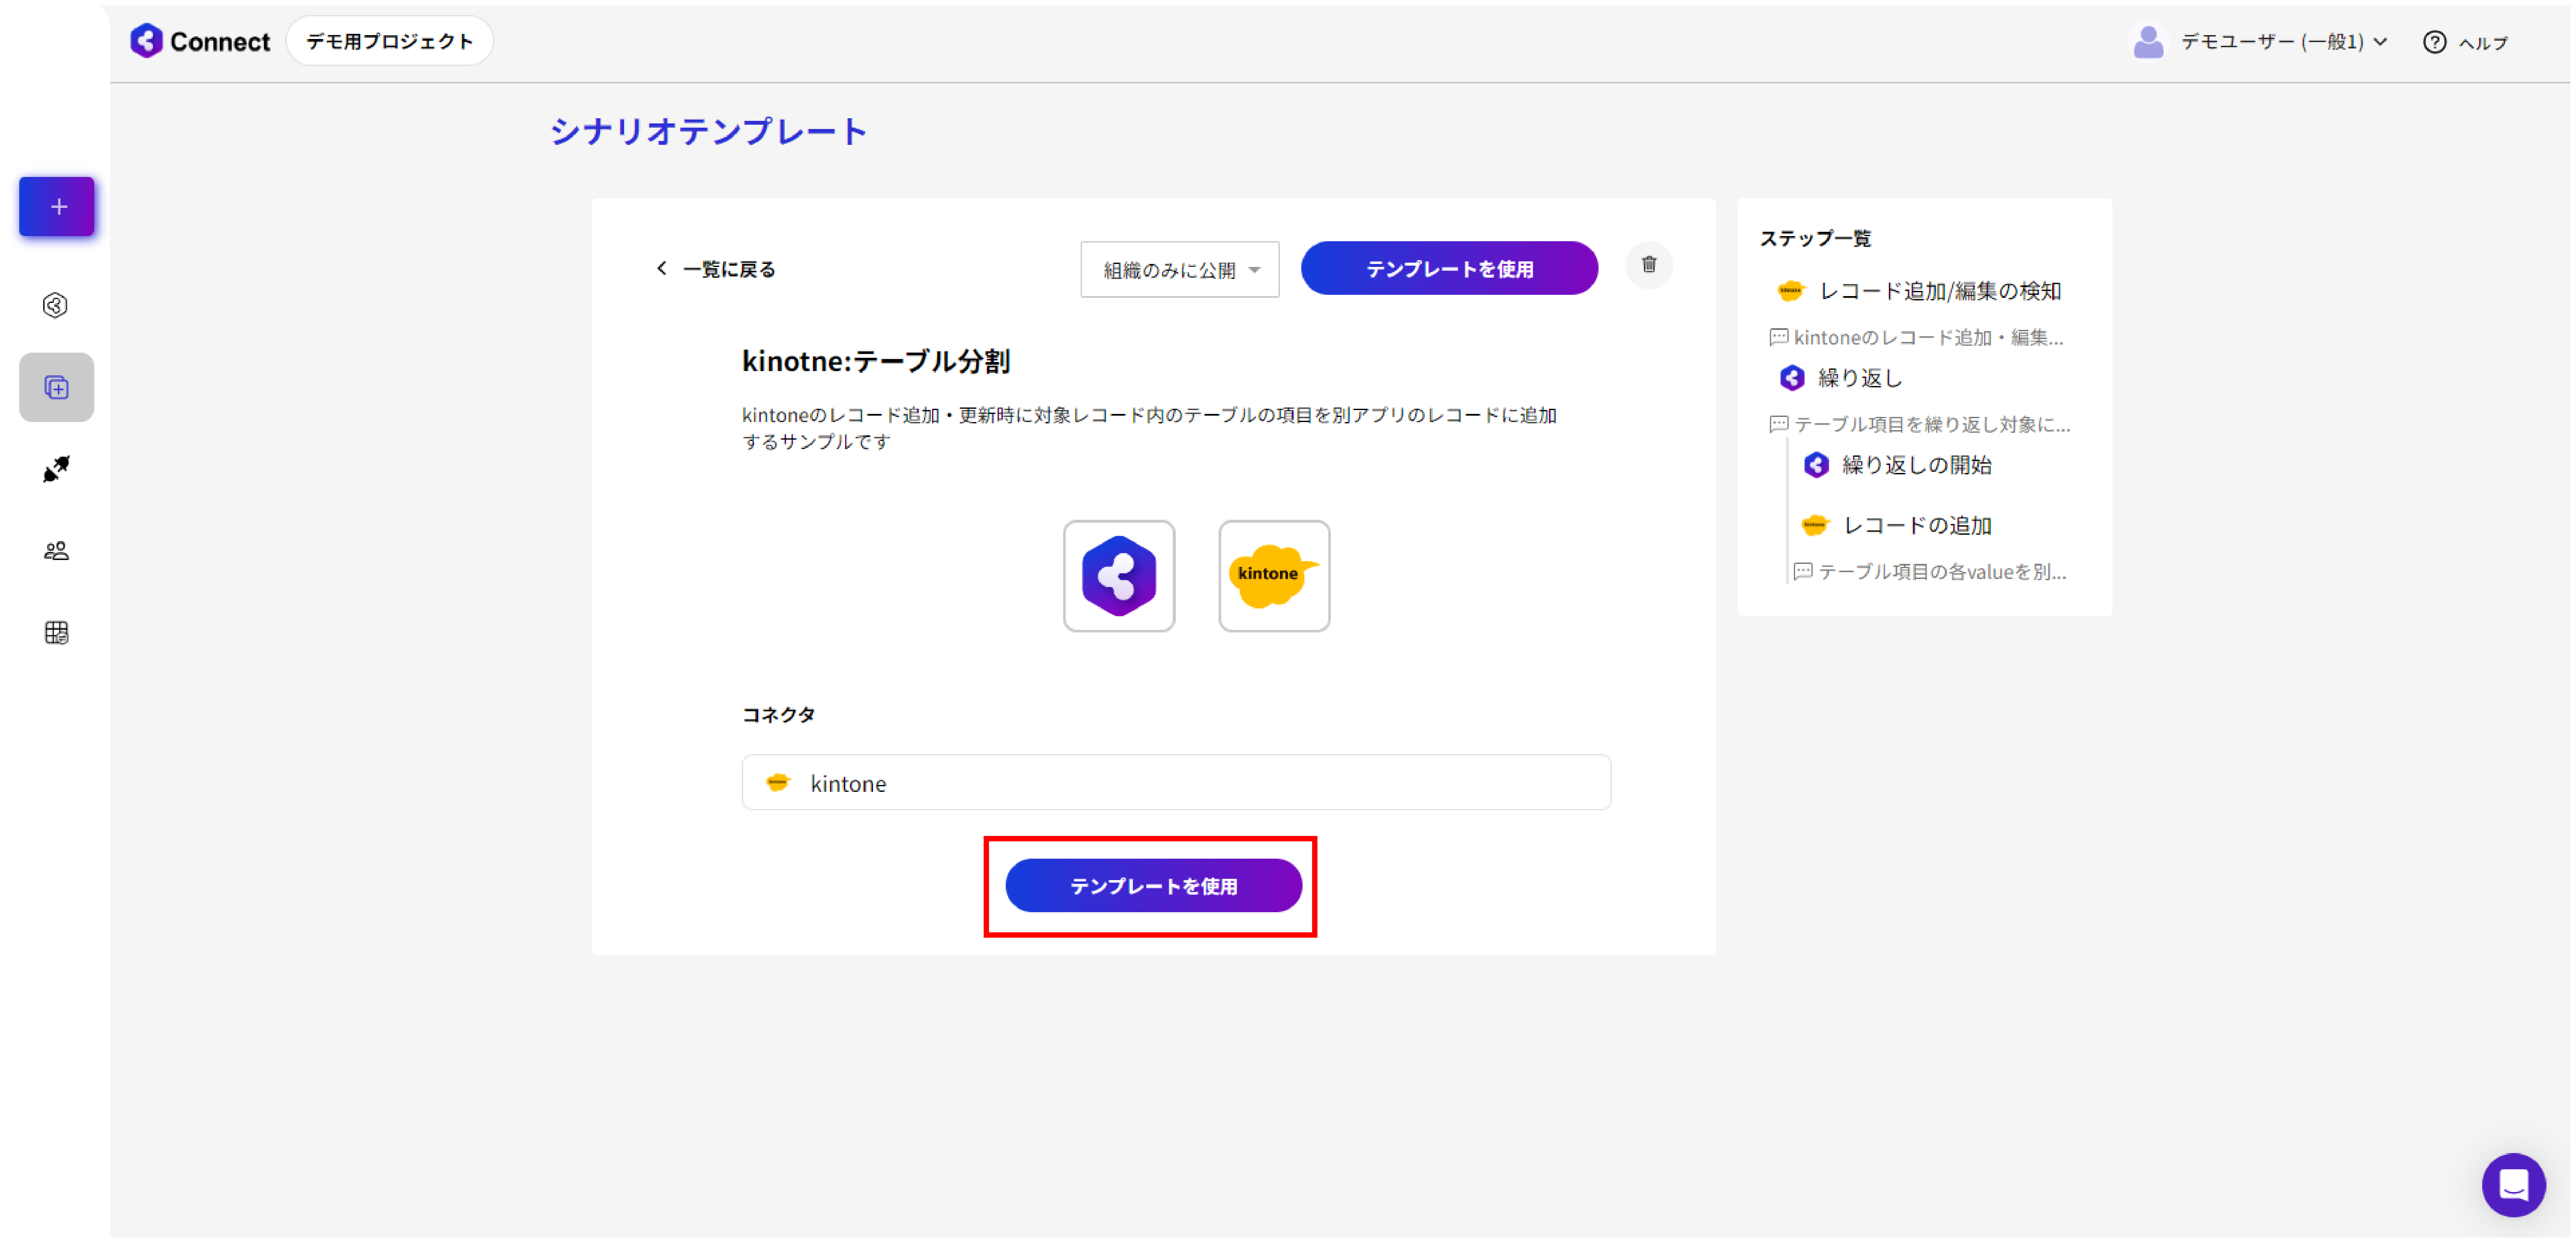Click the Connect logo in header
Image resolution: width=2576 pixels, height=1243 pixels.
coord(200,41)
